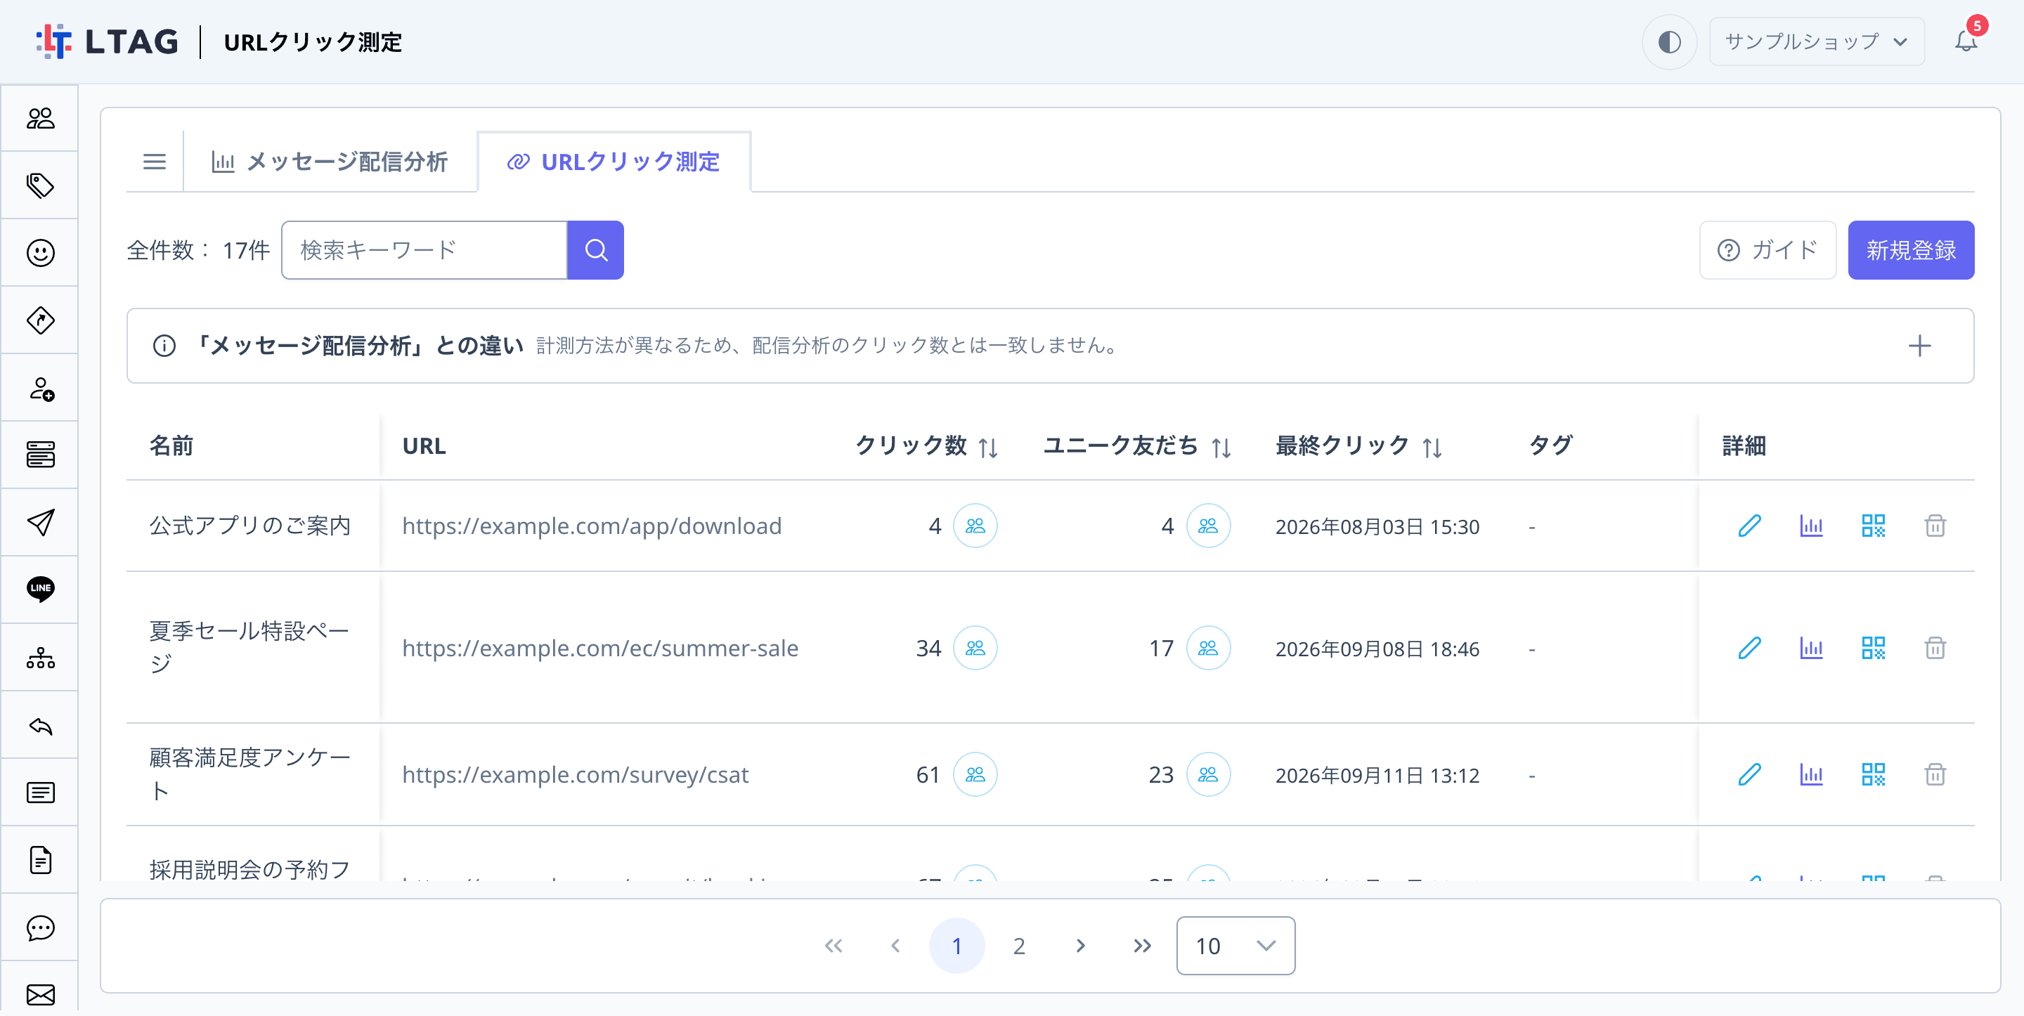Toggle the hamburger menu in tab bar
Screen dimensions: 2024x1016
coord(155,162)
